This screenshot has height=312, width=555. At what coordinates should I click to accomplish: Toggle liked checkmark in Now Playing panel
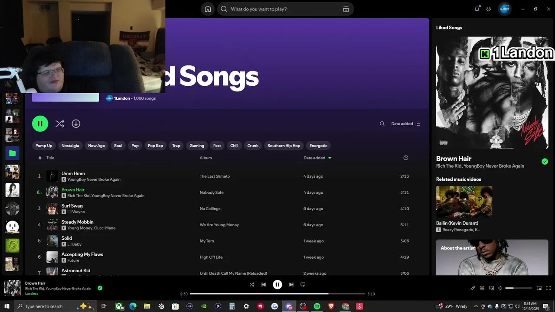tap(545, 162)
